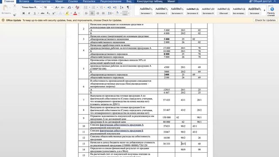Justify the text alignment
279x157 pixels.
[103, 13]
